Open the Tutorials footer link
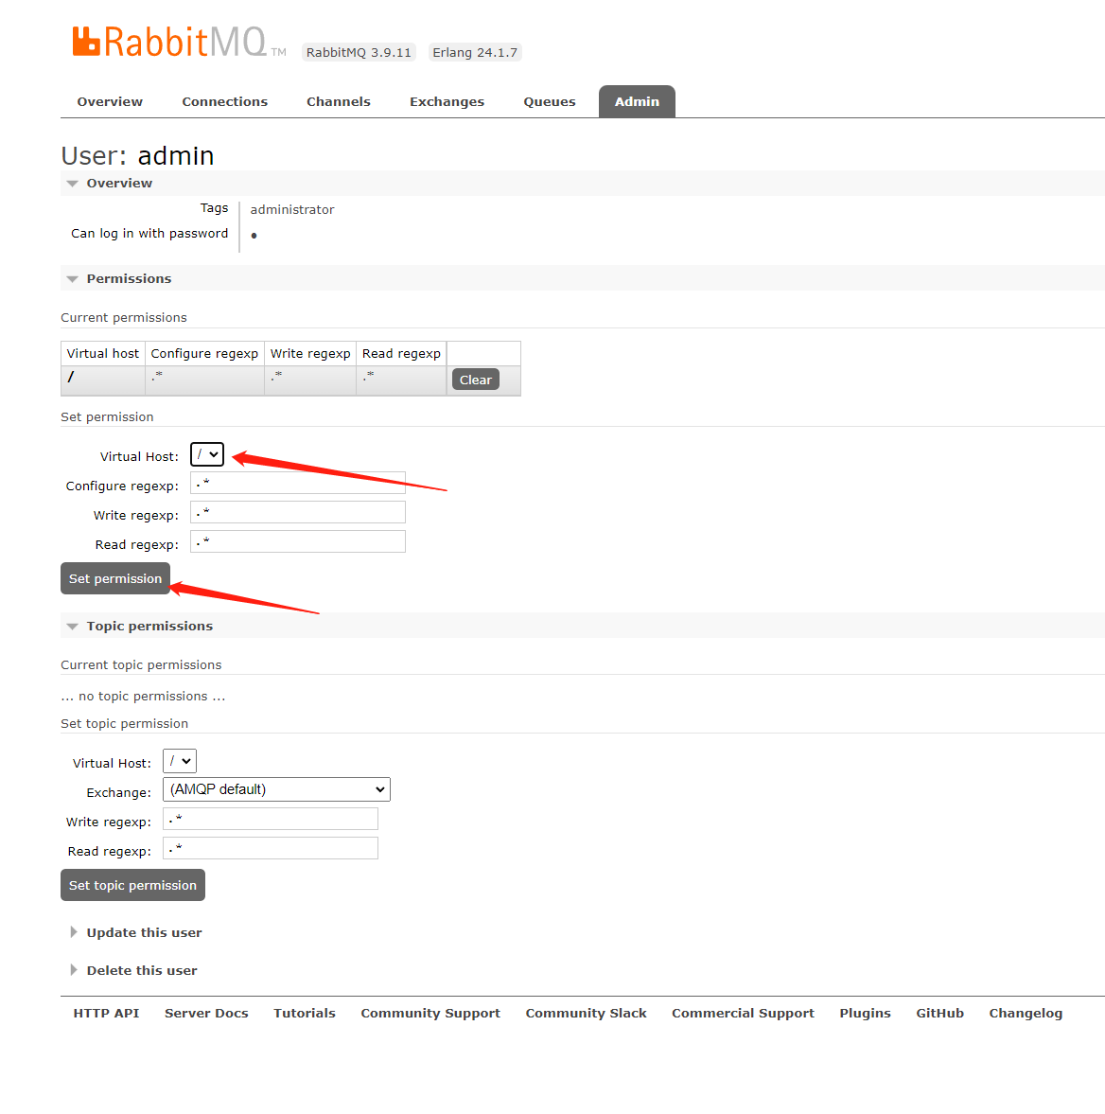The height and width of the screenshot is (1114, 1105). (x=305, y=1013)
